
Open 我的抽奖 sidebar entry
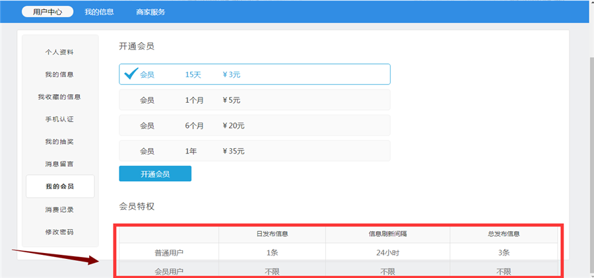click(59, 142)
